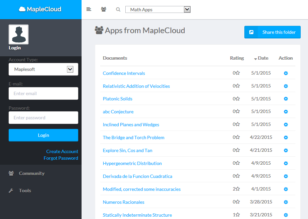The width and height of the screenshot is (308, 219).
Task: Focus the Enter email field
Action: pyautogui.click(x=43, y=93)
